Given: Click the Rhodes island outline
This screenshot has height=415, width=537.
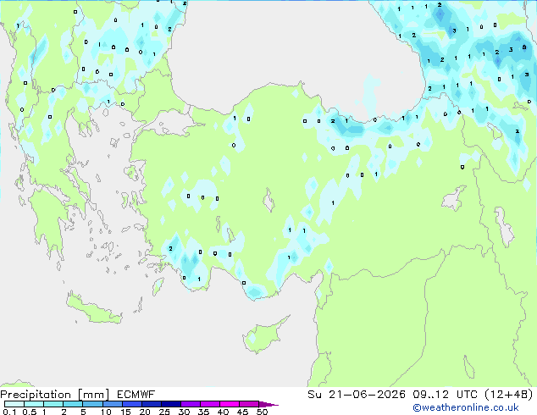Looking at the screenshot, I should [x=158, y=286].
